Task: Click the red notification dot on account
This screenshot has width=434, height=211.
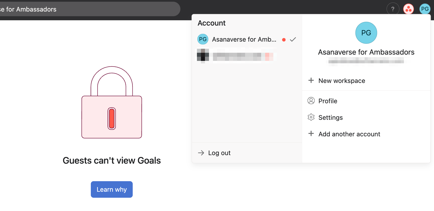Action: [x=284, y=40]
